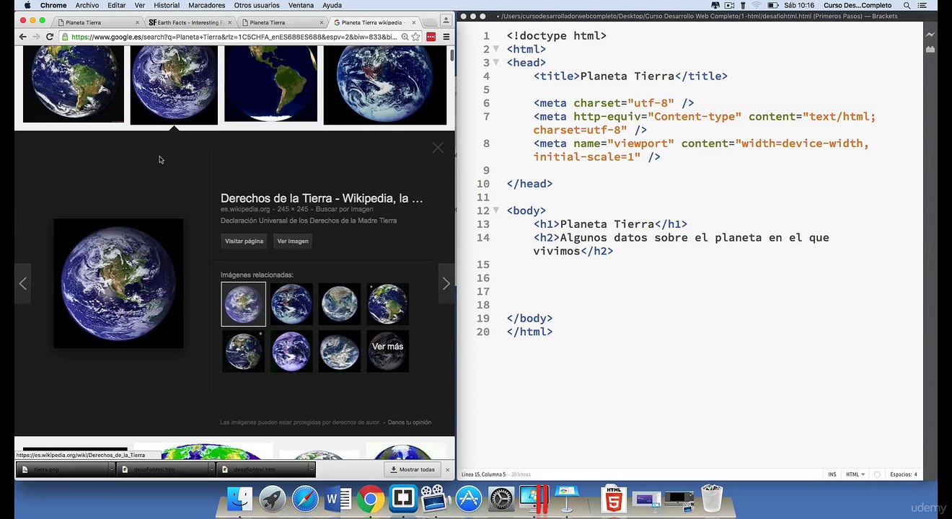Click the Chrome back arrow
The height and width of the screenshot is (519, 952).
click(23, 37)
